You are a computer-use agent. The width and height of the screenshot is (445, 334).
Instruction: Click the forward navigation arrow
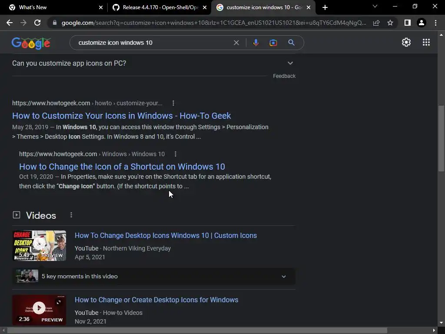23,23
